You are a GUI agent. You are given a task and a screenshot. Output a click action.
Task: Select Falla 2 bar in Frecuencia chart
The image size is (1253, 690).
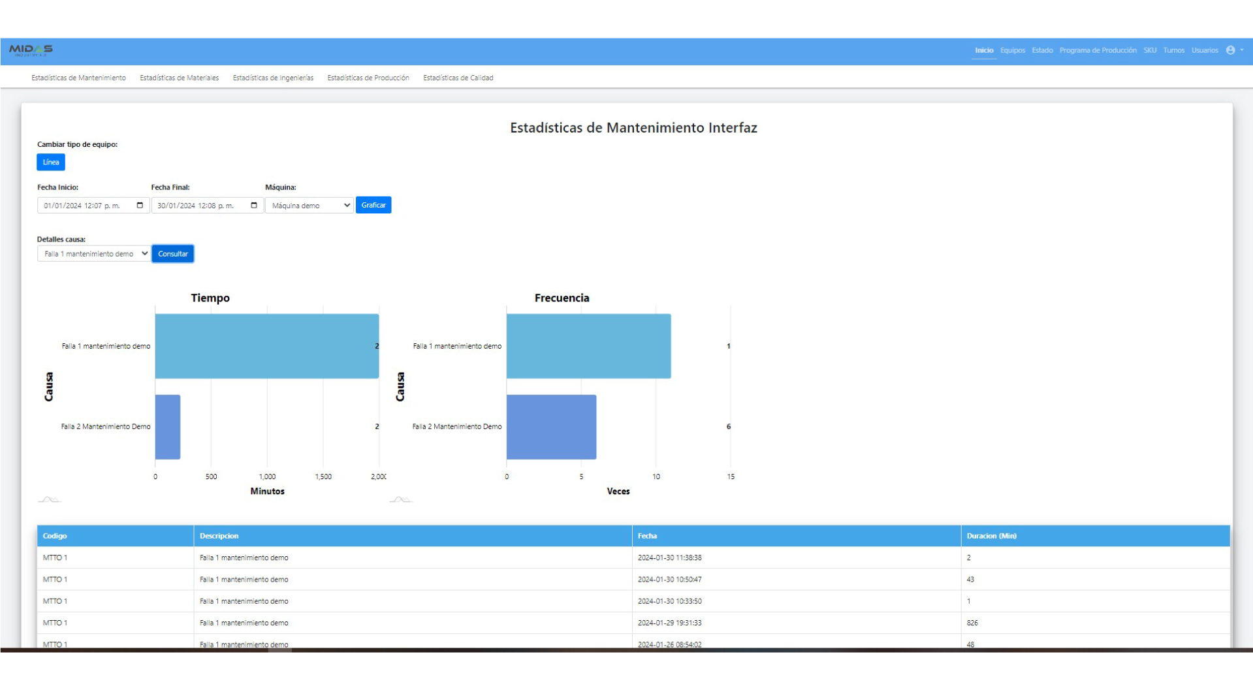[x=551, y=427]
